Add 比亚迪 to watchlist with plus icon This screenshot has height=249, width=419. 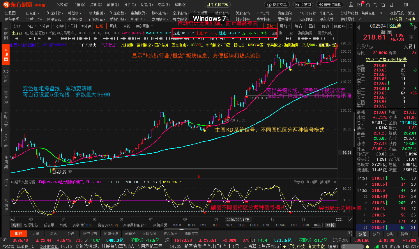tap(411, 38)
